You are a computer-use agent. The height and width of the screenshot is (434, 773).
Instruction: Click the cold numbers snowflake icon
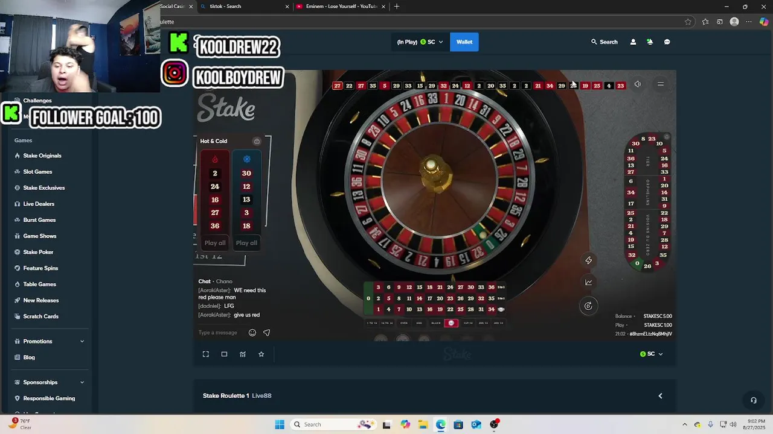(x=246, y=159)
